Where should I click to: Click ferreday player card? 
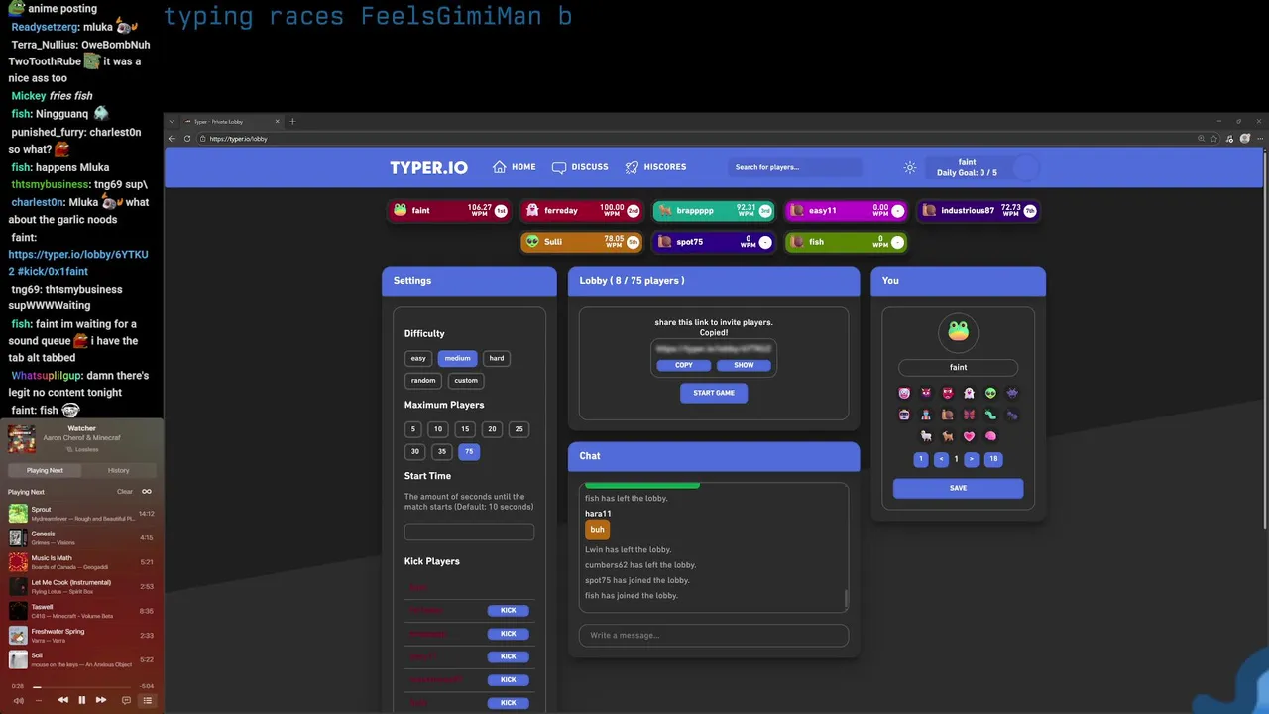(581, 211)
